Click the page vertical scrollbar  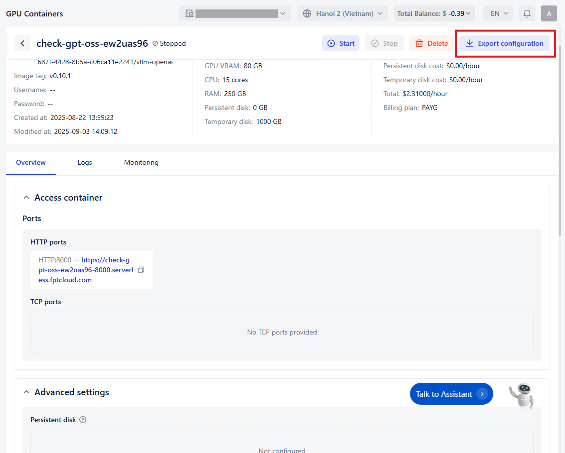[x=560, y=140]
